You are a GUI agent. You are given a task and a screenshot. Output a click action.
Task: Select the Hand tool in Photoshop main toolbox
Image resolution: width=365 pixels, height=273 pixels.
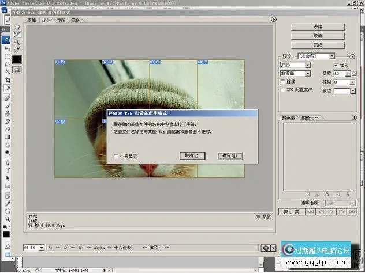7,211
